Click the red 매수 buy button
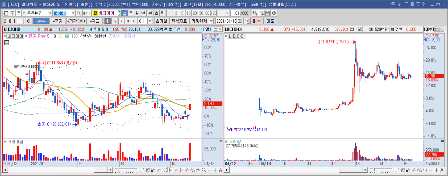The width and height of the screenshot is (448, 176). 257,21
